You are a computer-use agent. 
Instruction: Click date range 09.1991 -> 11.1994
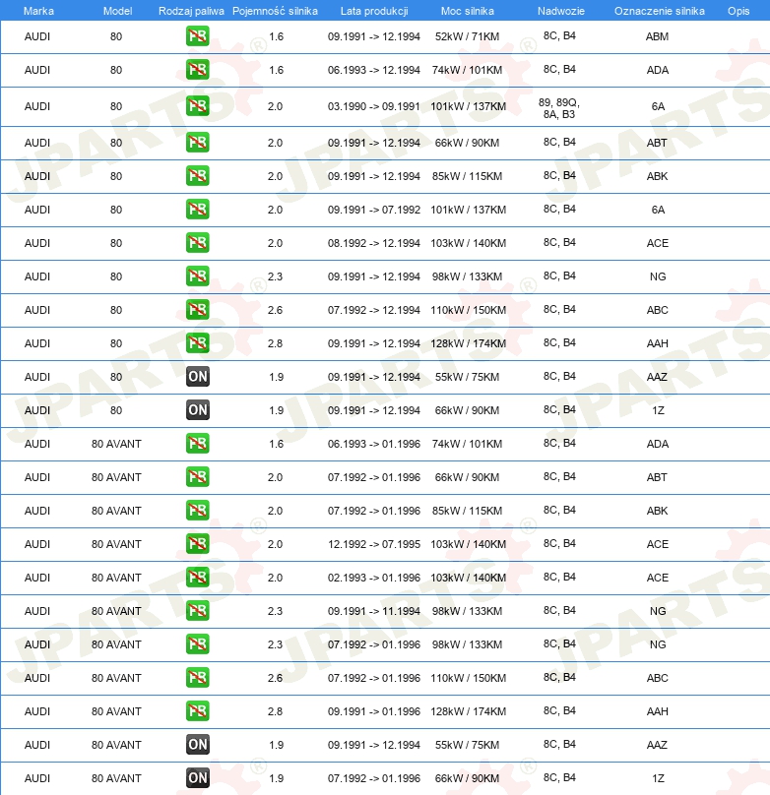374,611
